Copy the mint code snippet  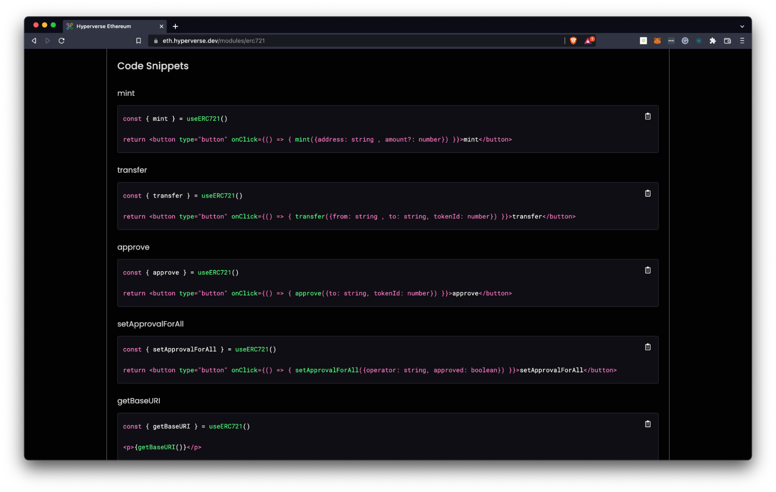tap(648, 116)
